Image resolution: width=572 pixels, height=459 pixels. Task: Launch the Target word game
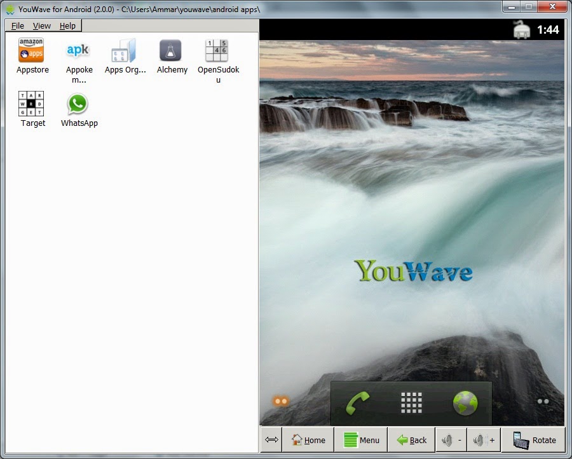pyautogui.click(x=31, y=104)
